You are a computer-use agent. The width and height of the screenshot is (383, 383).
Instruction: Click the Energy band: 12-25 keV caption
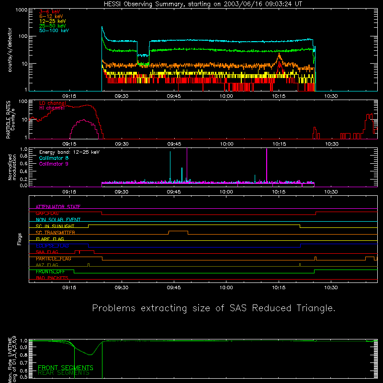(x=69, y=152)
